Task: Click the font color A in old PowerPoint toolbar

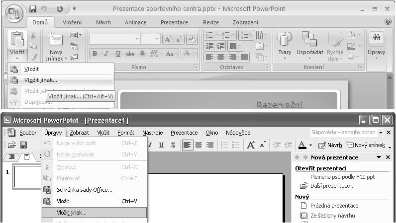Action: point(302,145)
